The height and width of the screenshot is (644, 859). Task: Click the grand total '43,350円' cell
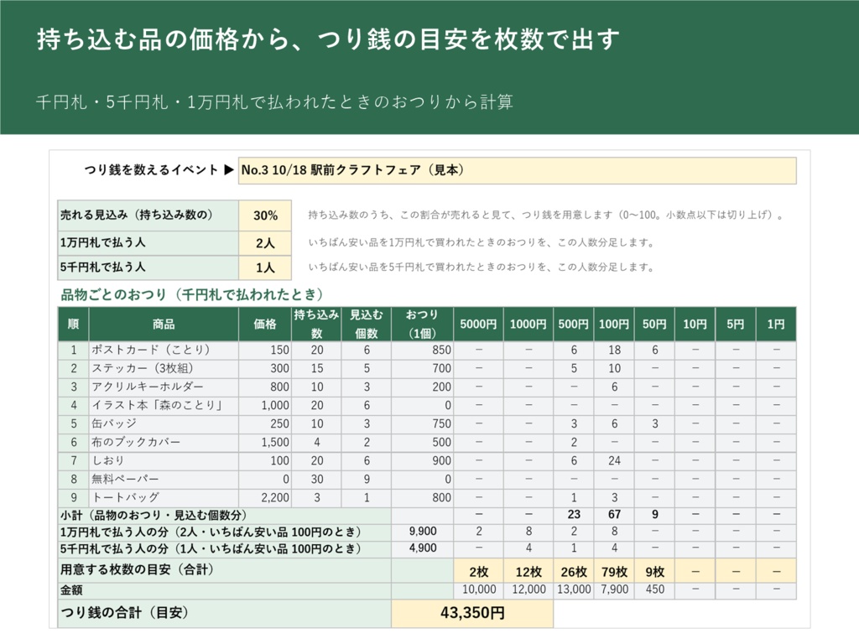click(472, 613)
